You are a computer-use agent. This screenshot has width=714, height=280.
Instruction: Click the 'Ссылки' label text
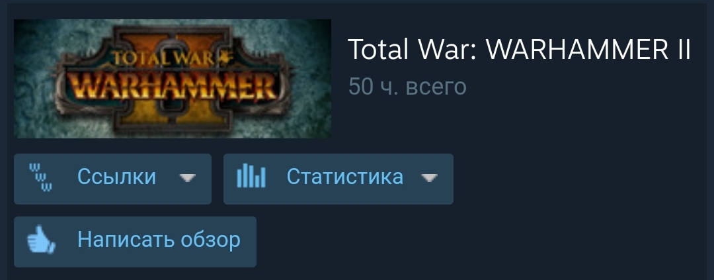tap(116, 177)
